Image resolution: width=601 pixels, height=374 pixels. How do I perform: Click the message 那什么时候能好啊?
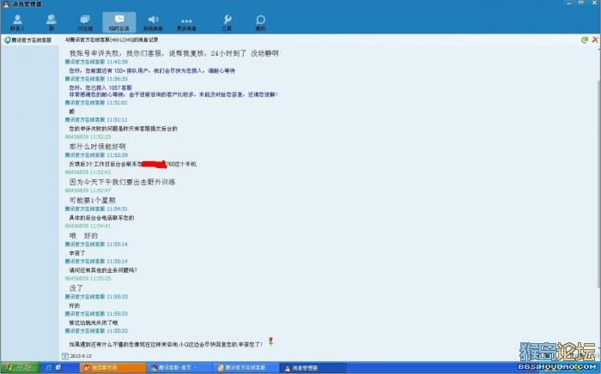click(97, 146)
